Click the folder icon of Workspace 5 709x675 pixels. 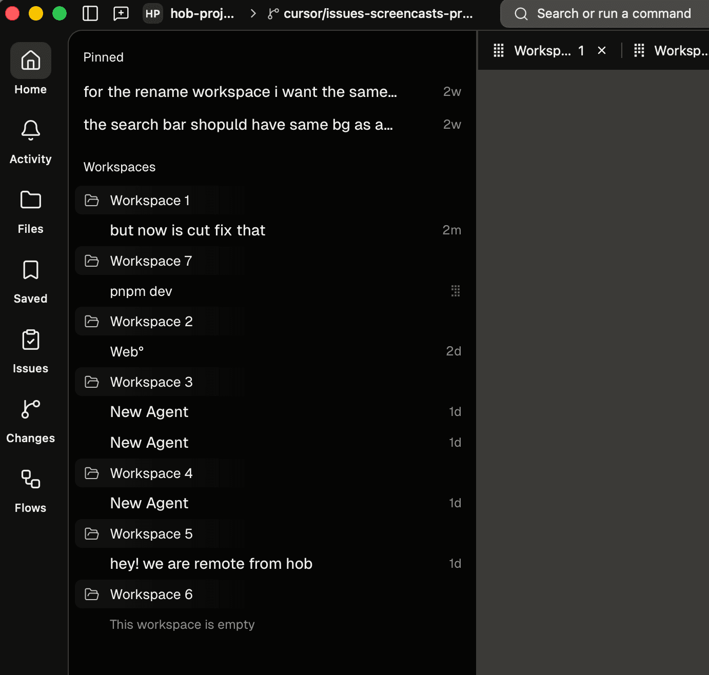92,533
